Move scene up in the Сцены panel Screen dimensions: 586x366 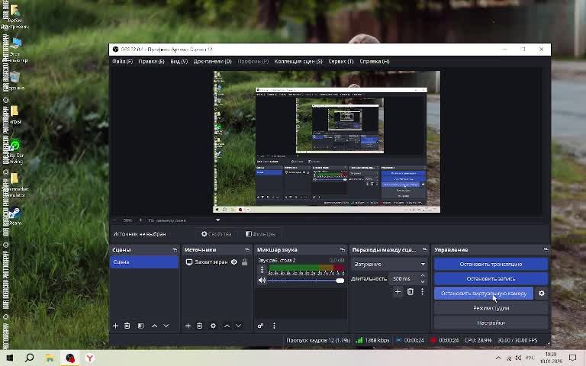tap(154, 326)
